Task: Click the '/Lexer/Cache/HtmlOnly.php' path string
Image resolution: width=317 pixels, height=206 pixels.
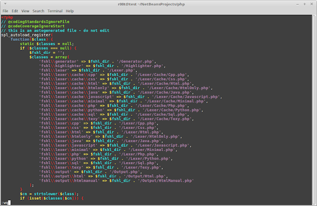Action: (179, 88)
